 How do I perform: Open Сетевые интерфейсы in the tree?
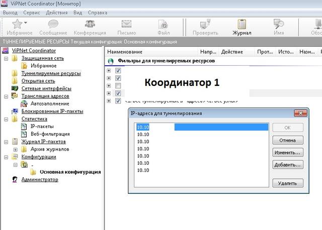point(46,88)
